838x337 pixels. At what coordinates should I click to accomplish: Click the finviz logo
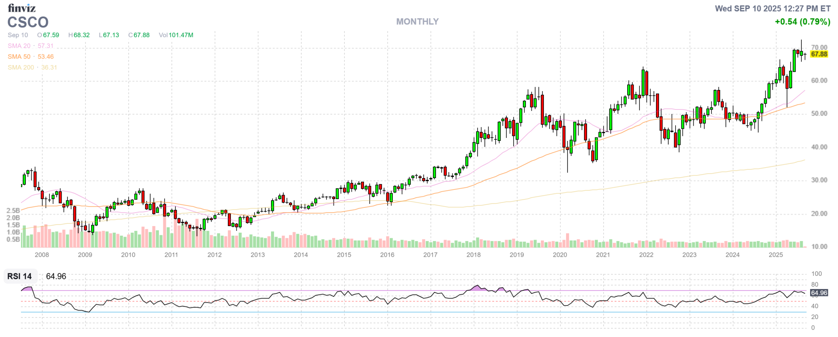21,8
